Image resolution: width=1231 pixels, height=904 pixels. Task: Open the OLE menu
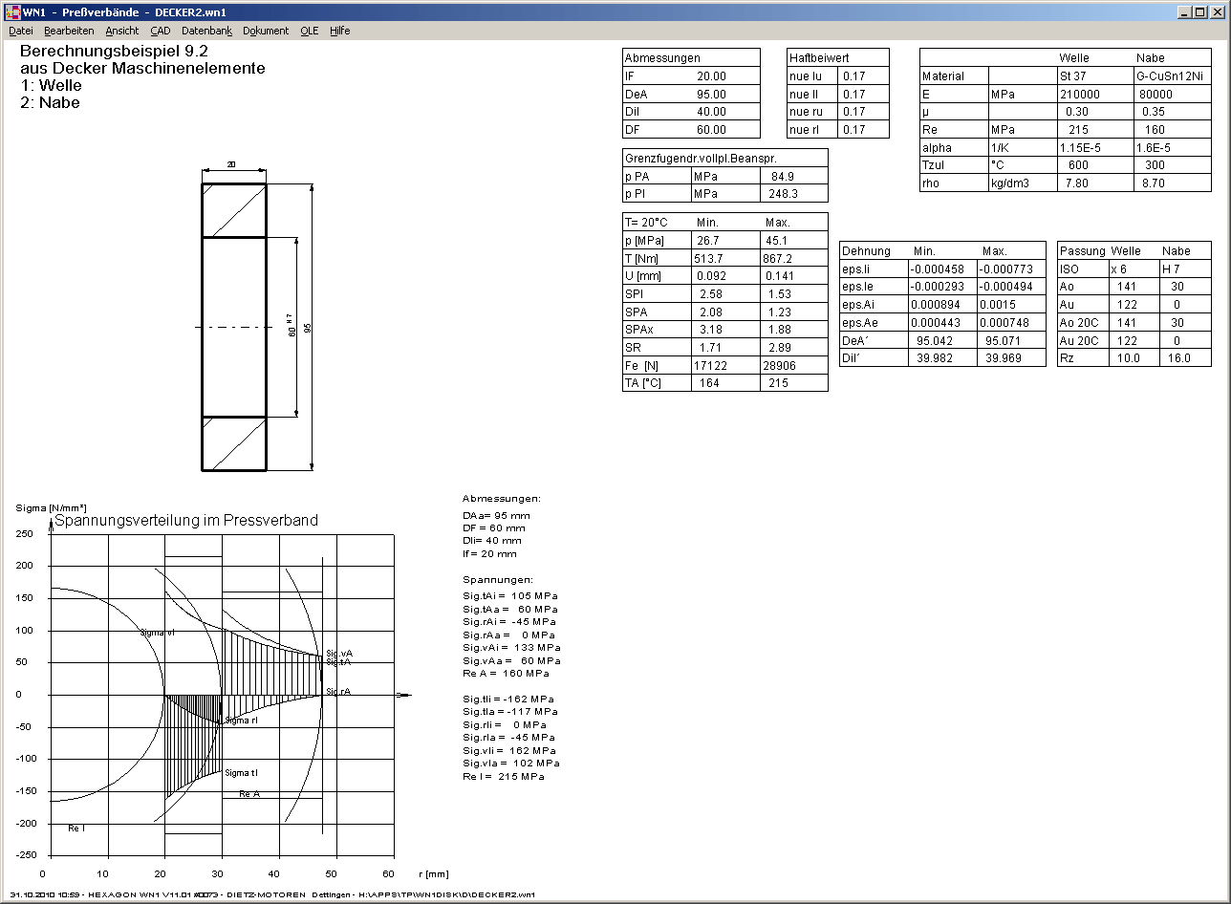(x=309, y=31)
